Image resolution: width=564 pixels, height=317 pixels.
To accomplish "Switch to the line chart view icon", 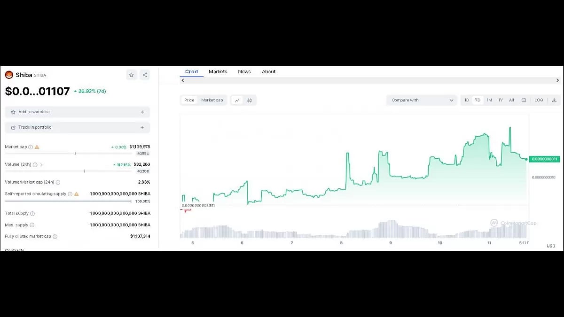I will [x=237, y=100].
